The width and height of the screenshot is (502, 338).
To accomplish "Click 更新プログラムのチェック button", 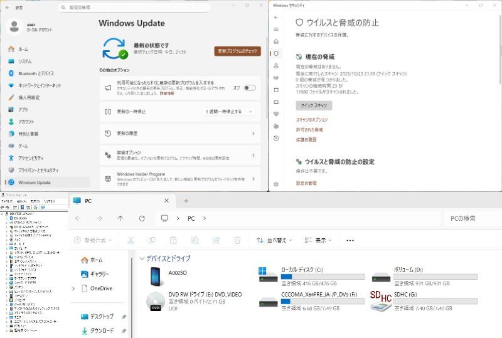I will click(x=238, y=51).
